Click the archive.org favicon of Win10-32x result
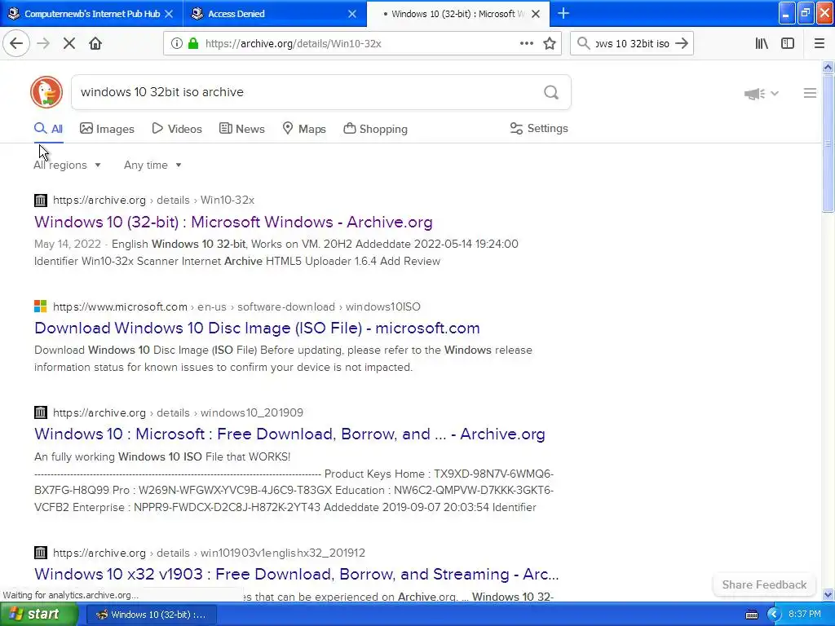835x626 pixels. tap(41, 201)
